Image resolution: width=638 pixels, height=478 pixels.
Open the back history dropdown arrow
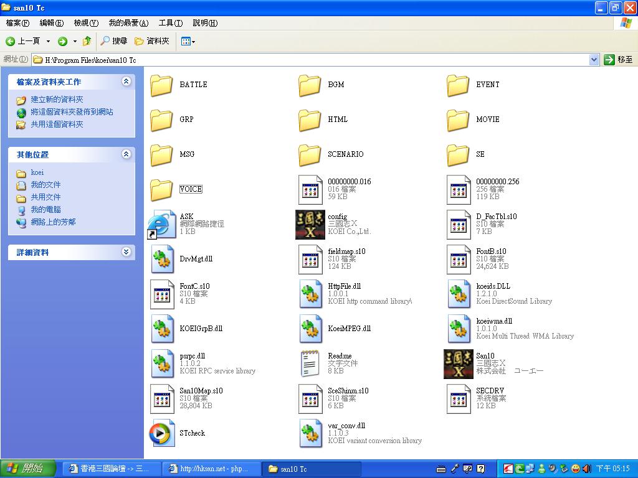tap(48, 41)
